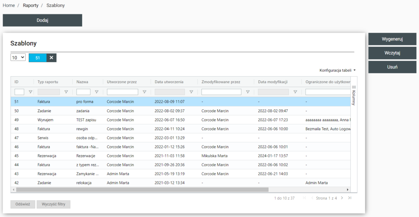Viewport: 419px width, 217px height.
Task: Open the page size dropdown showing 10
Action: (x=18, y=58)
